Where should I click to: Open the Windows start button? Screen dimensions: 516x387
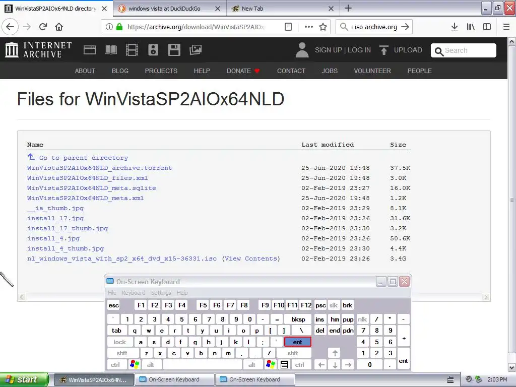24,379
